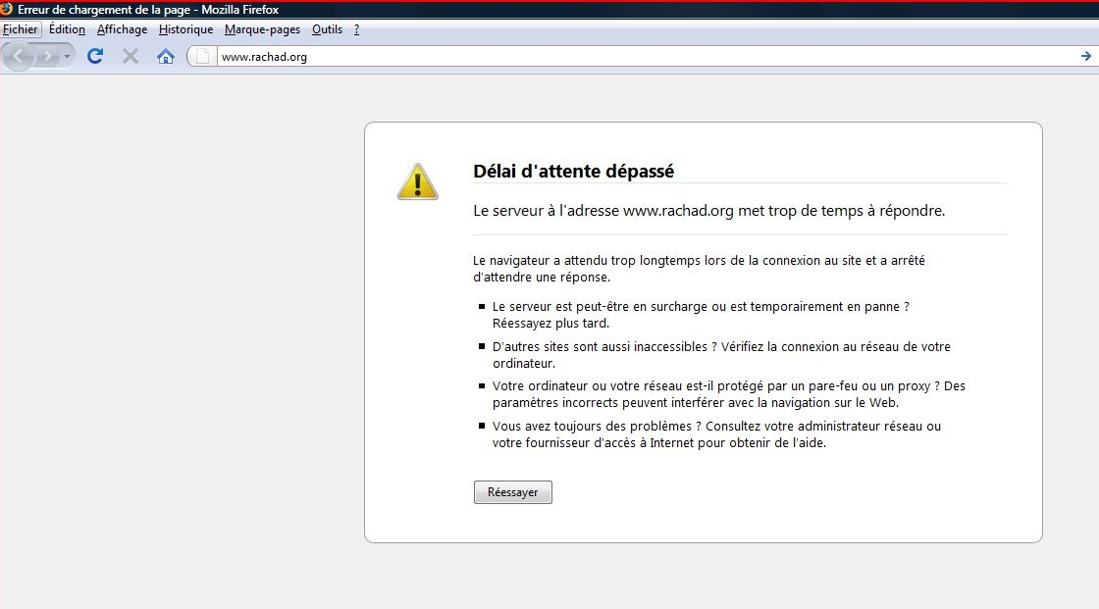Stop loading with the X icon
Screen dimensions: 1099x609
pyautogui.click(x=131, y=56)
